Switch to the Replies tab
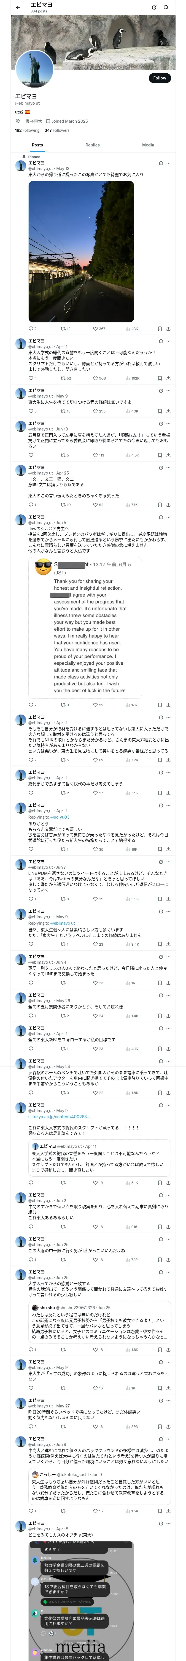 [x=92, y=145]
